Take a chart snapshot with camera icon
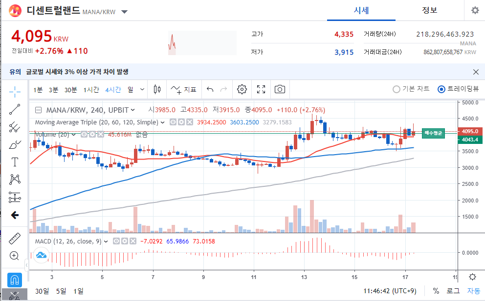Screen dimensions: 485x301 tap(280, 90)
